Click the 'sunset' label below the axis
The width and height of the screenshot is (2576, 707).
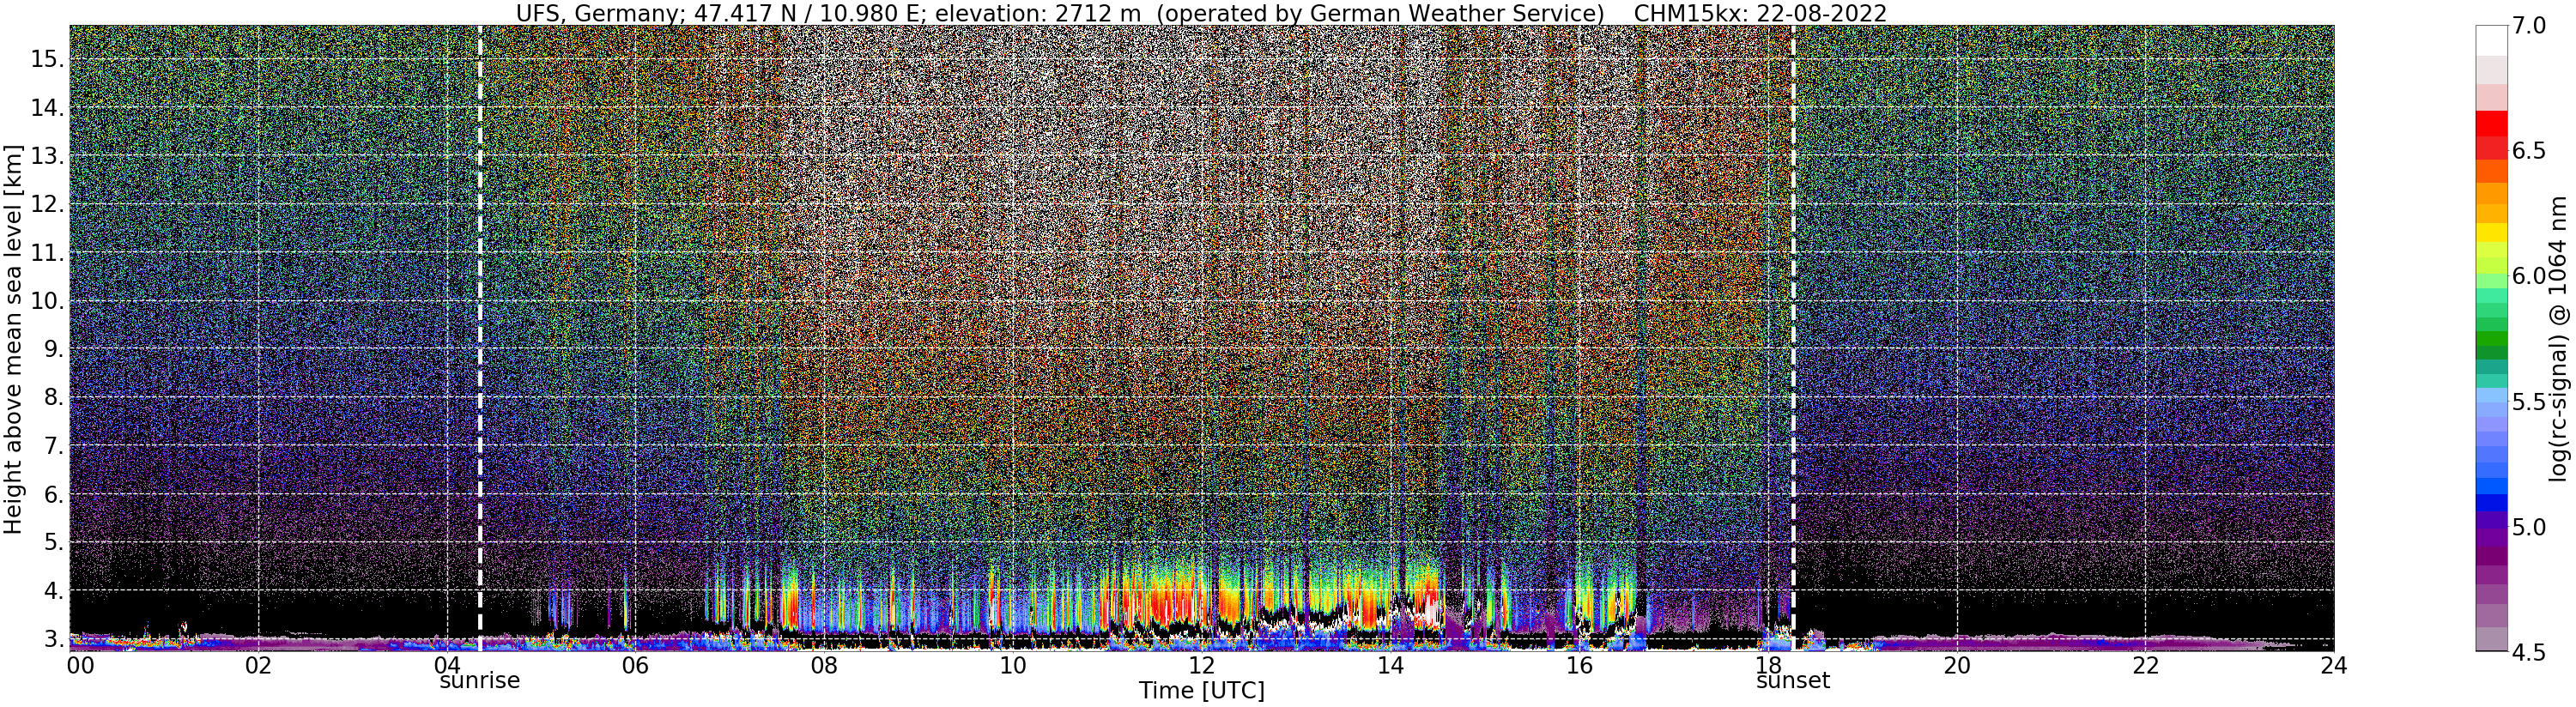tap(1793, 681)
